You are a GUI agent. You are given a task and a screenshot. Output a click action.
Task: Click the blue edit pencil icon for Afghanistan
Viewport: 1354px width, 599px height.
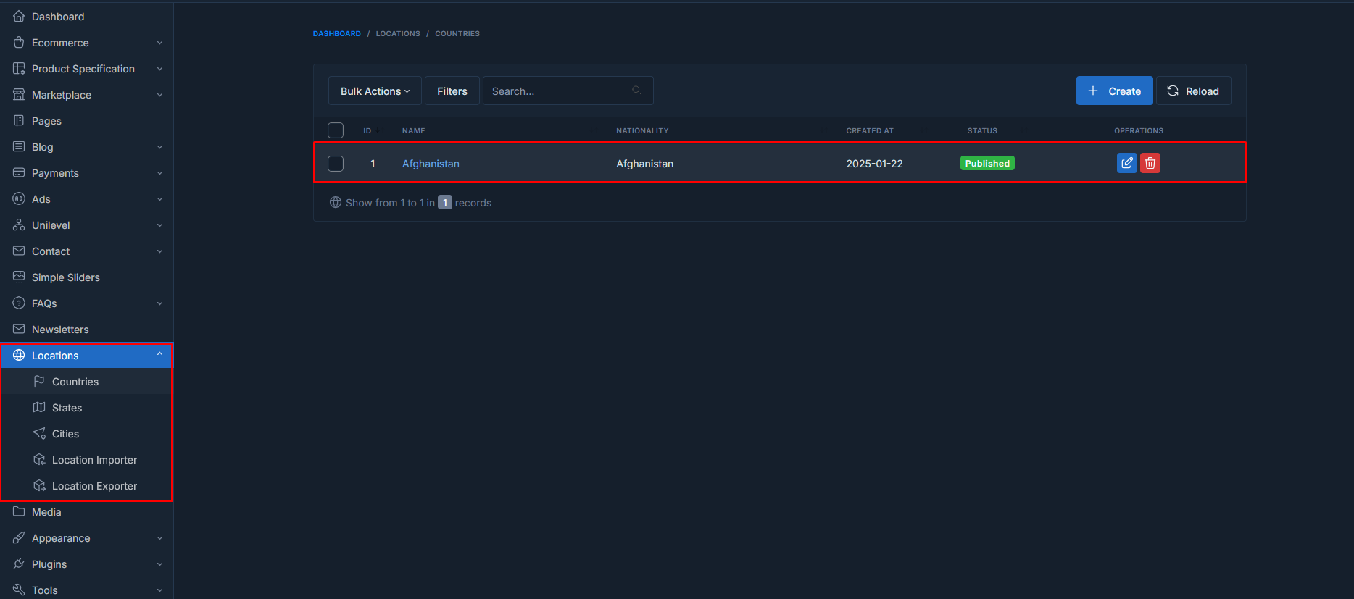pos(1126,163)
